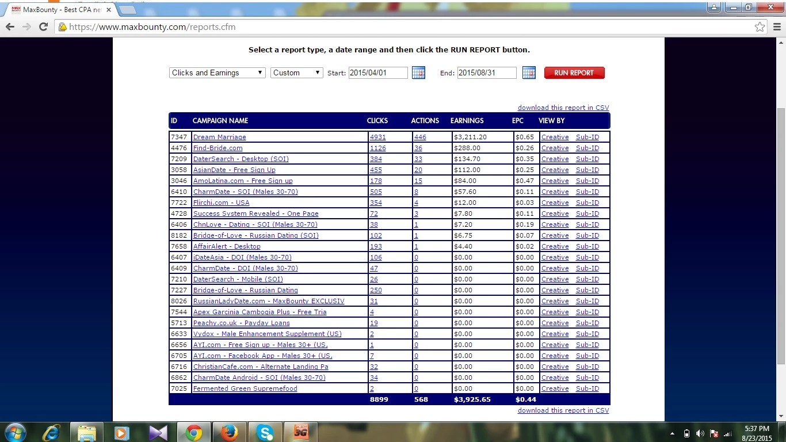Open the 3G modem app in taskbar
The width and height of the screenshot is (786, 442).
tap(300, 432)
